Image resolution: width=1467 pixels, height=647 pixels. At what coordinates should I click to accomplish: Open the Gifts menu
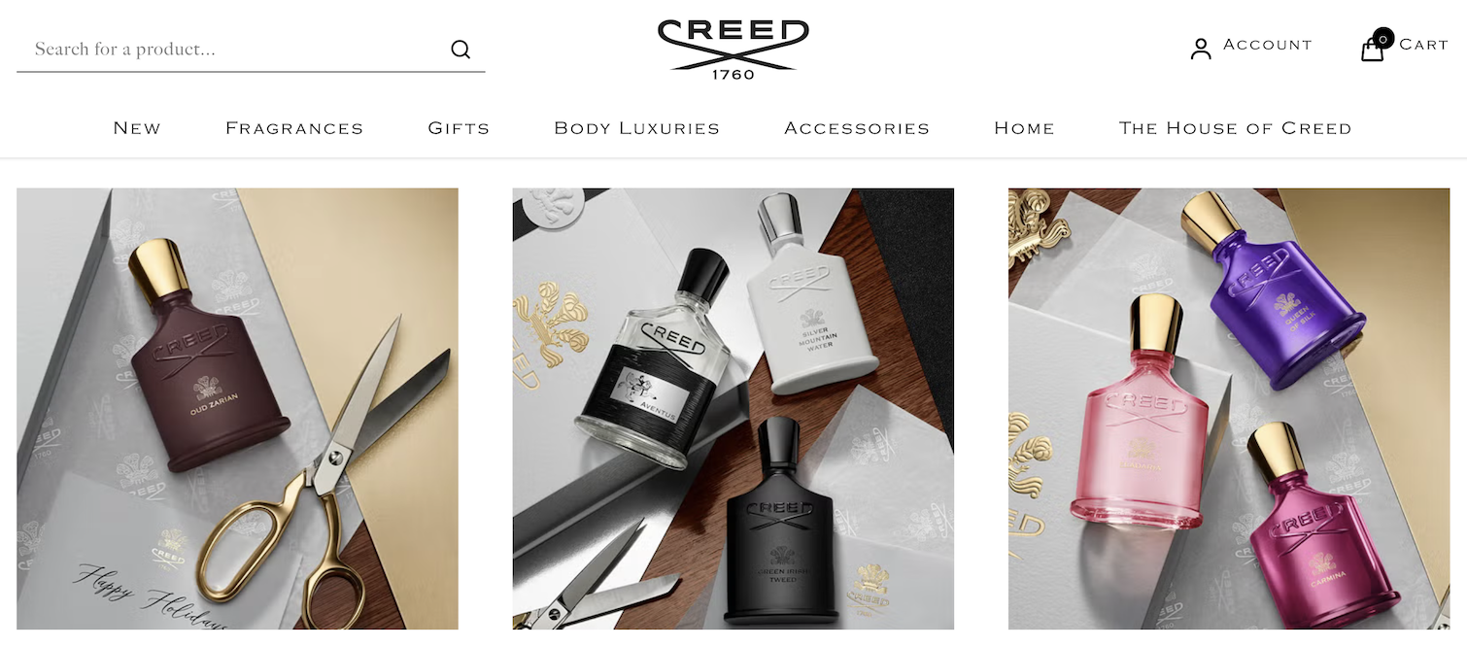[x=459, y=128]
